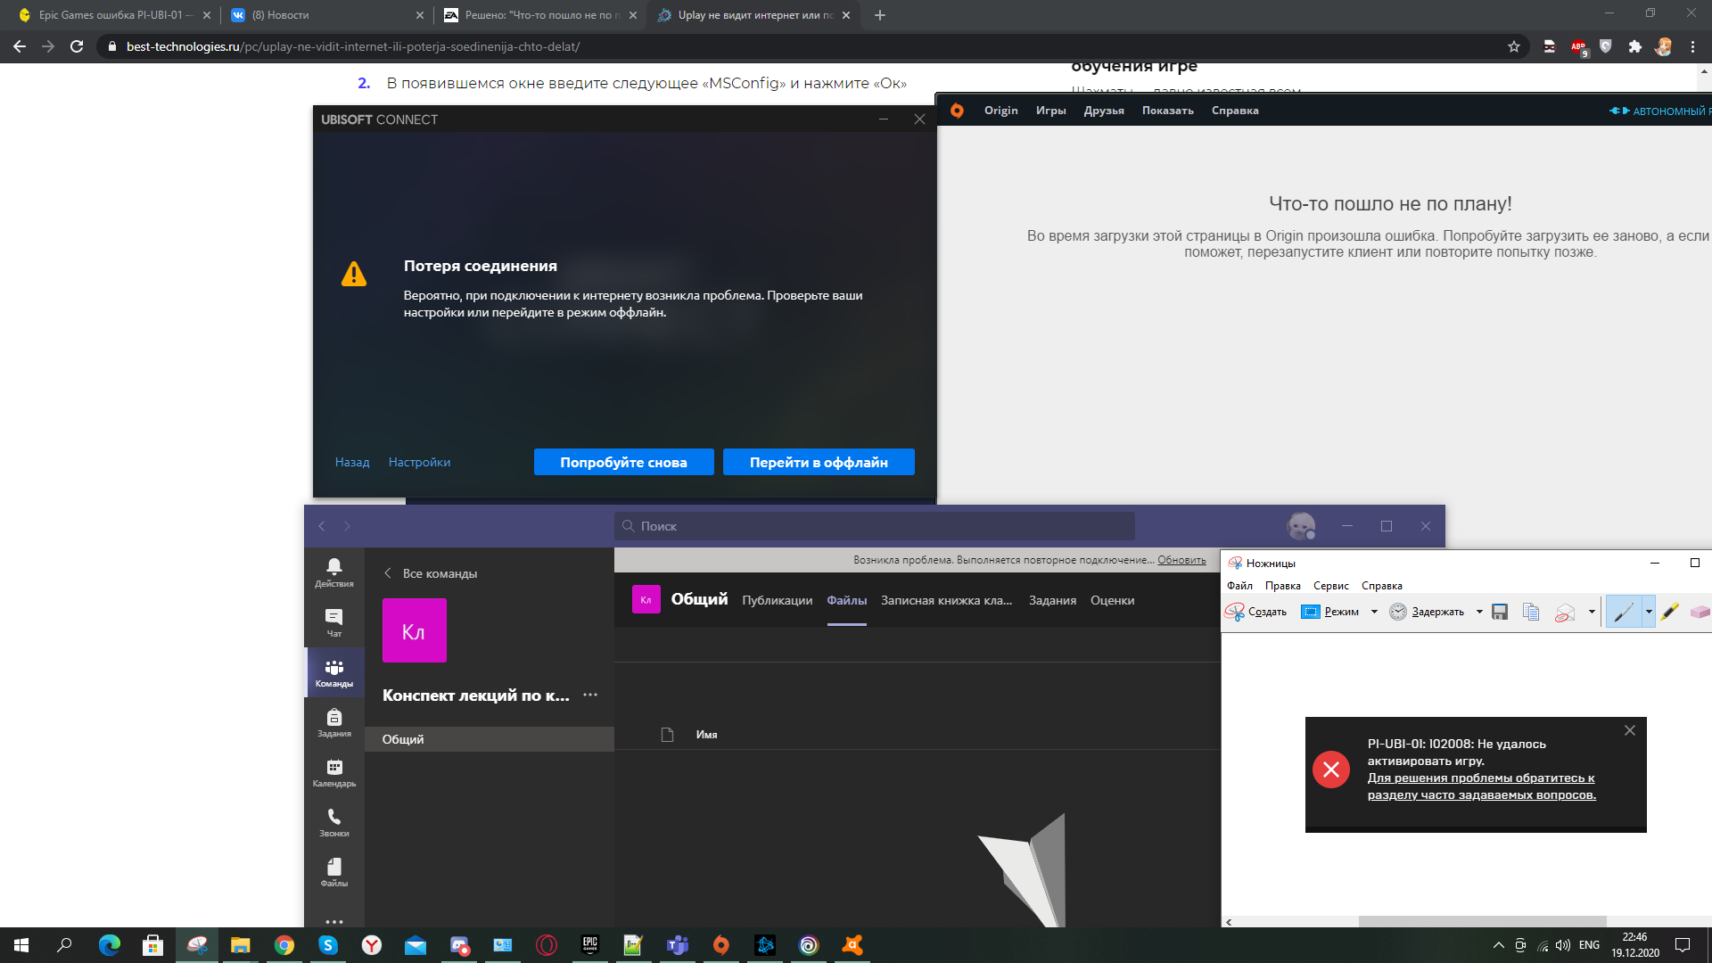Select the Общий channel in Teams
Screen dimensions: 1712x963
[490, 739]
